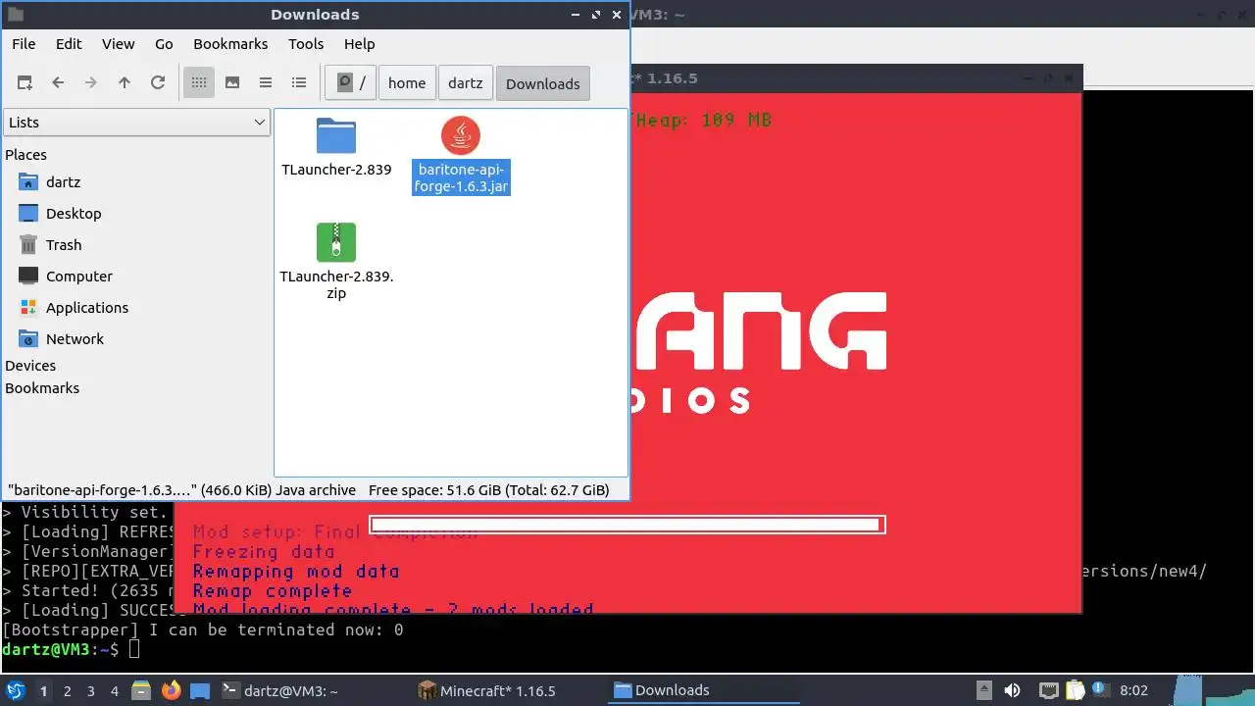Open the application start menu

15,690
